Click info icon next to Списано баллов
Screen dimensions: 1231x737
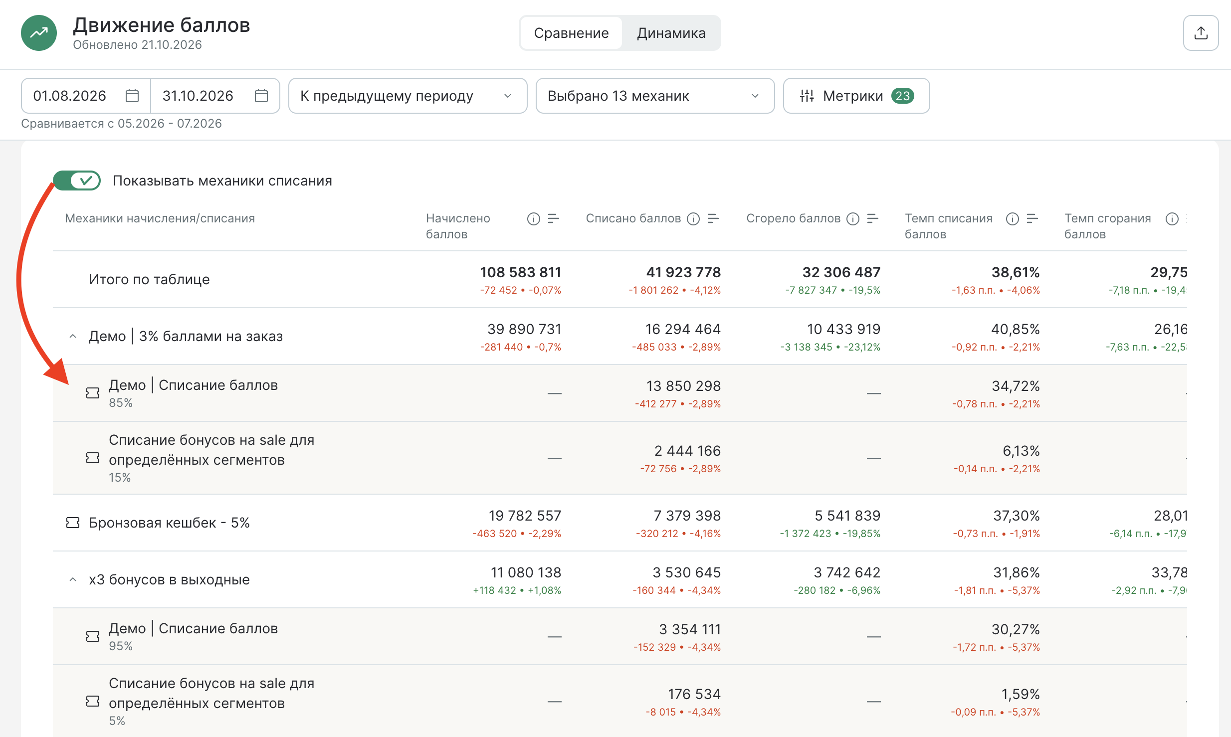point(693,219)
